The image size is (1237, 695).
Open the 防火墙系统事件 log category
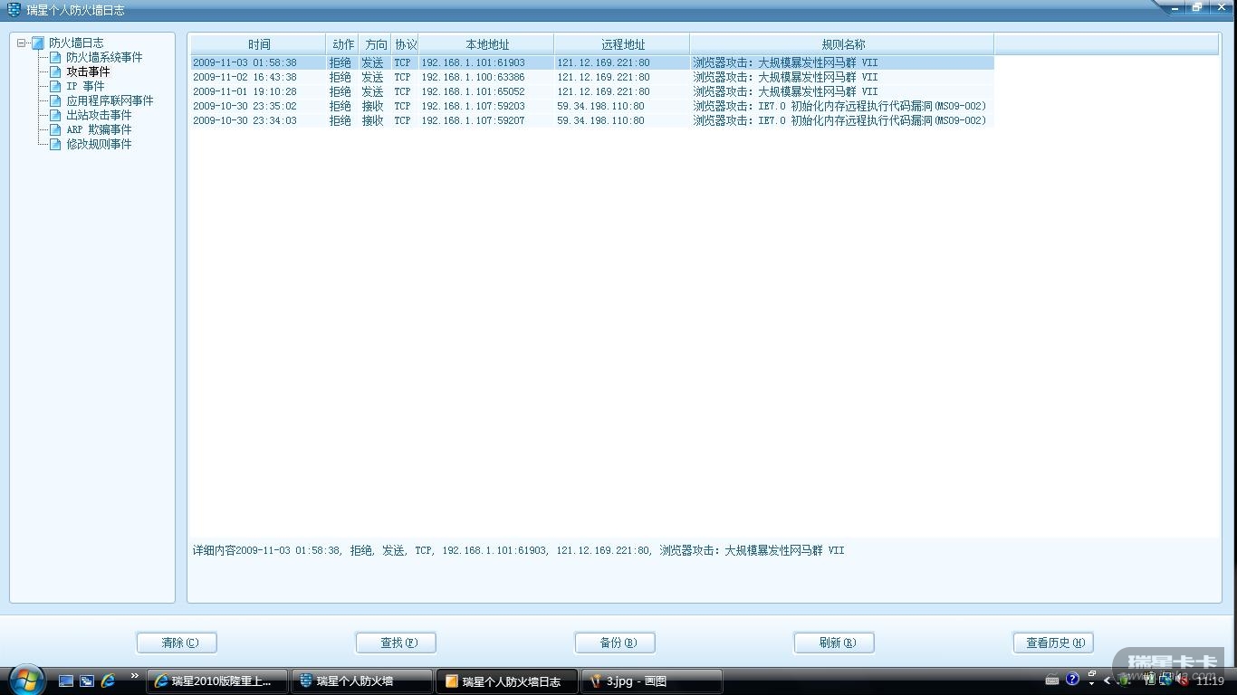[104, 57]
